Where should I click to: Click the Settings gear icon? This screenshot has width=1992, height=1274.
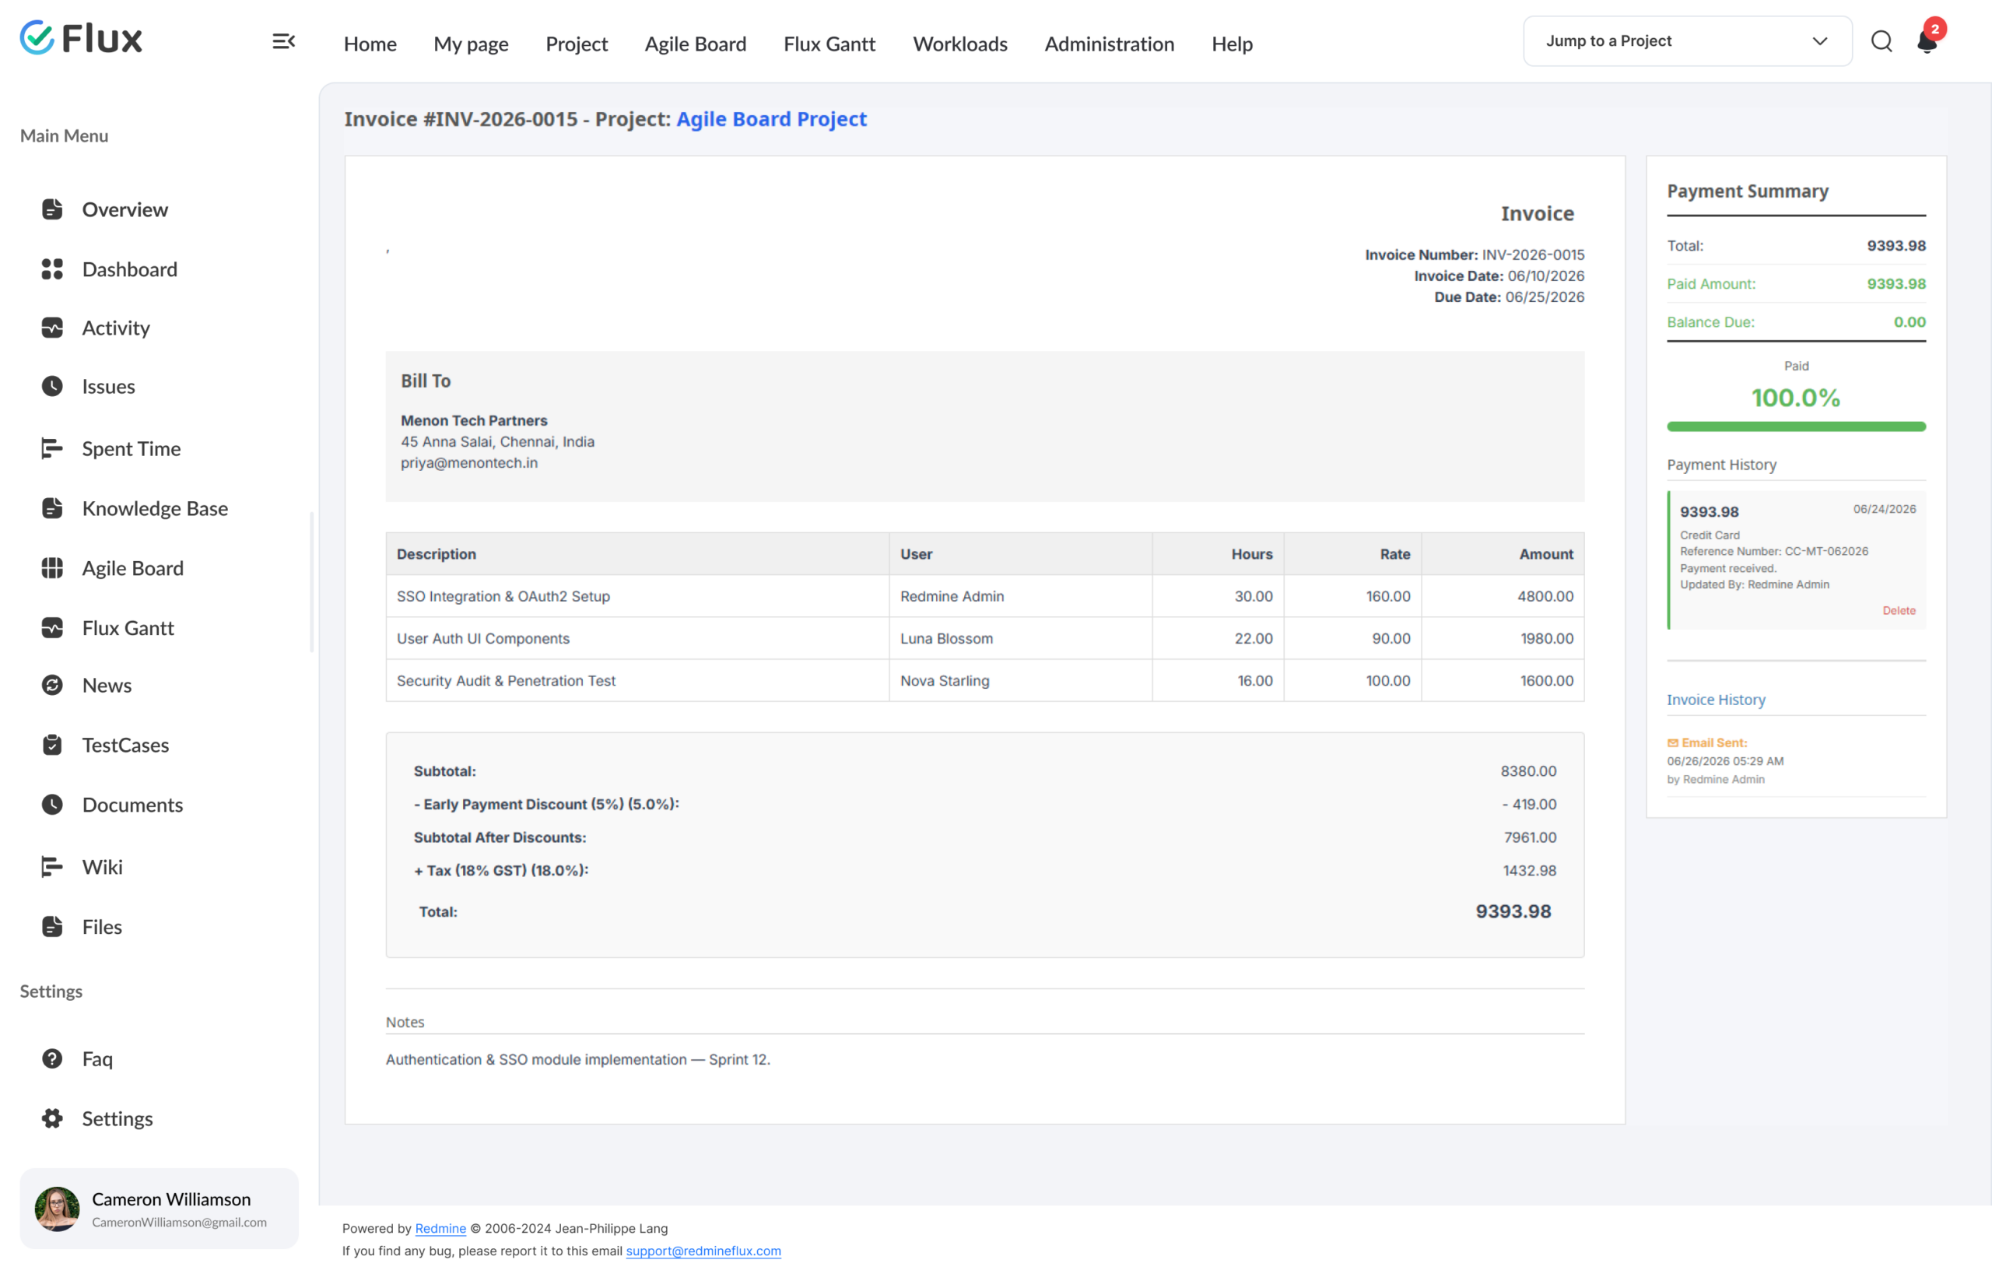click(52, 1118)
